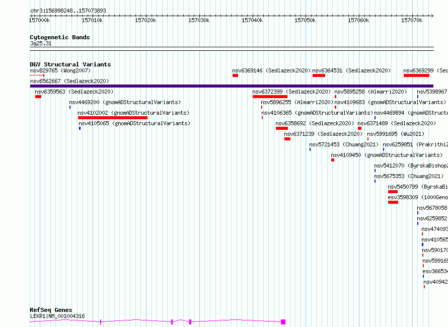This screenshot has height=327, width=448.
Task: Click nsv4105065 (gnomADStructuralVariants) label
Action: (x=134, y=123)
